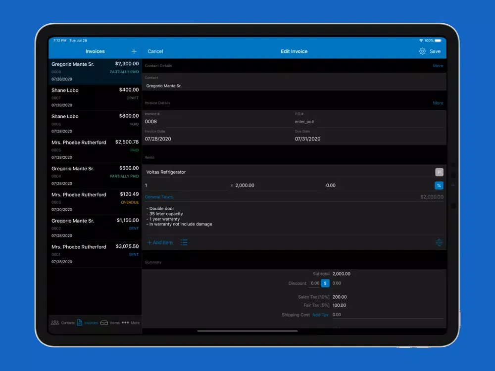Add tax to shipping cost
The height and width of the screenshot is (371, 495).
(x=320, y=315)
